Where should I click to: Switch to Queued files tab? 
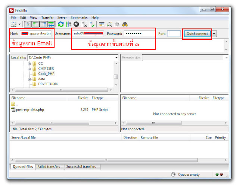click(23, 166)
